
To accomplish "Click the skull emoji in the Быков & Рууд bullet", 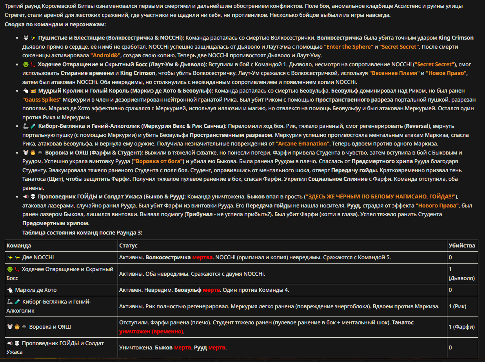I will click(x=33, y=196).
